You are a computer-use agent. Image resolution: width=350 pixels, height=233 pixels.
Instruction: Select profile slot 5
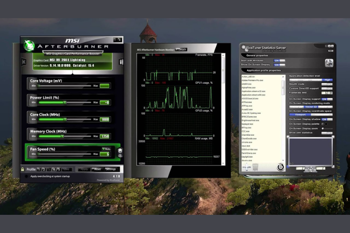pos(59,170)
